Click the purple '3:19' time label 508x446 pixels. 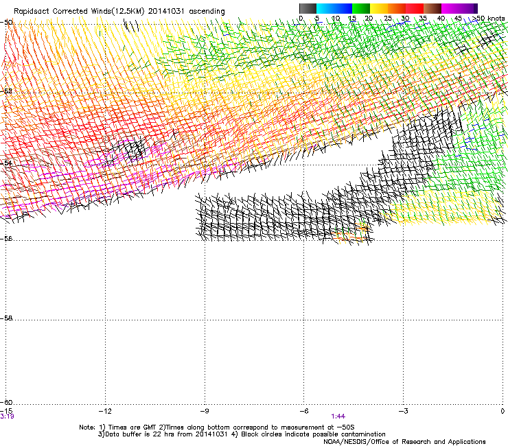pyautogui.click(x=7, y=416)
